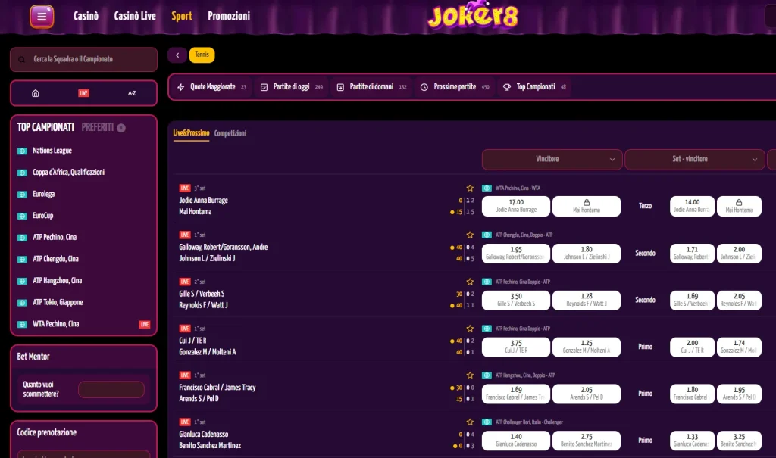Favorite the Cabral / Tracy match
Viewport: 776px width, 458px height.
tap(470, 375)
